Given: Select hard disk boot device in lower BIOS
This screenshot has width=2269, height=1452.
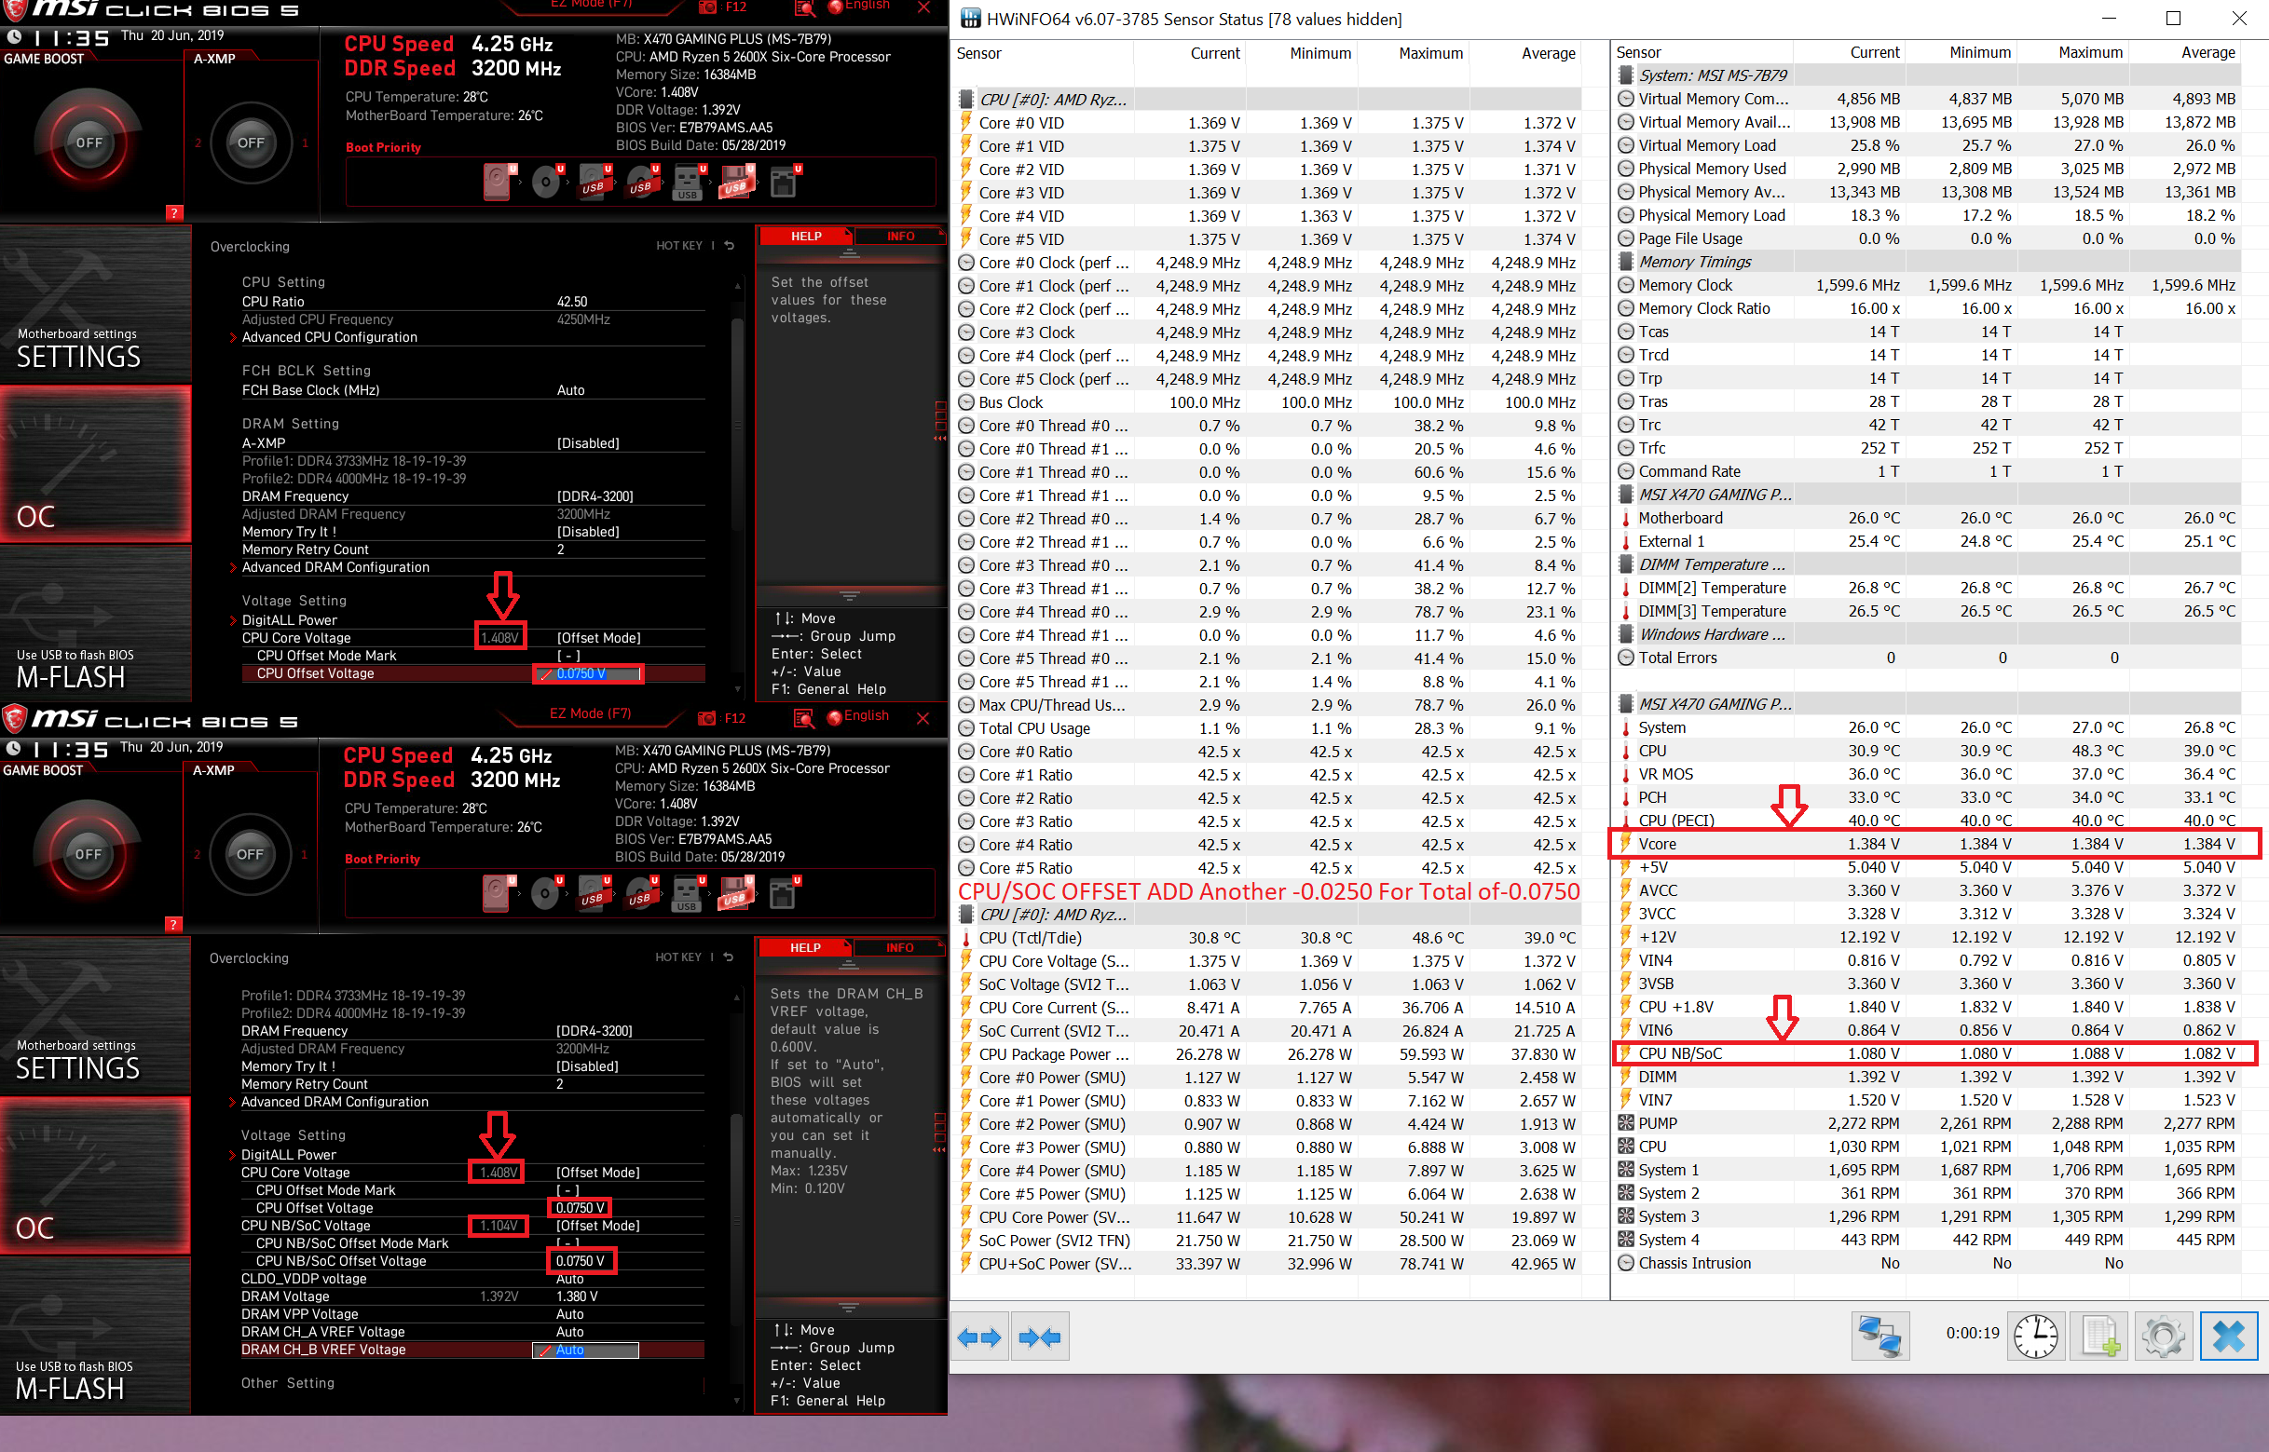Looking at the screenshot, I should pos(498,893).
